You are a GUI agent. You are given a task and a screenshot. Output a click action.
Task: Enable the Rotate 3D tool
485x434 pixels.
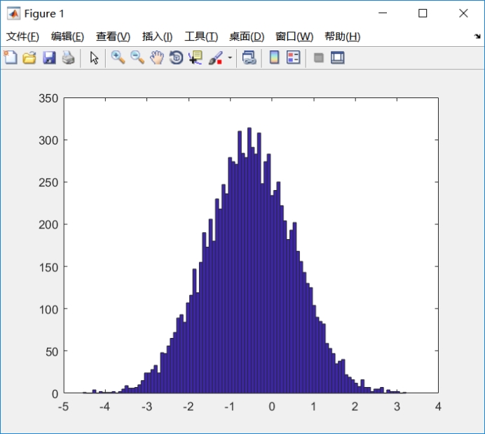click(x=176, y=57)
